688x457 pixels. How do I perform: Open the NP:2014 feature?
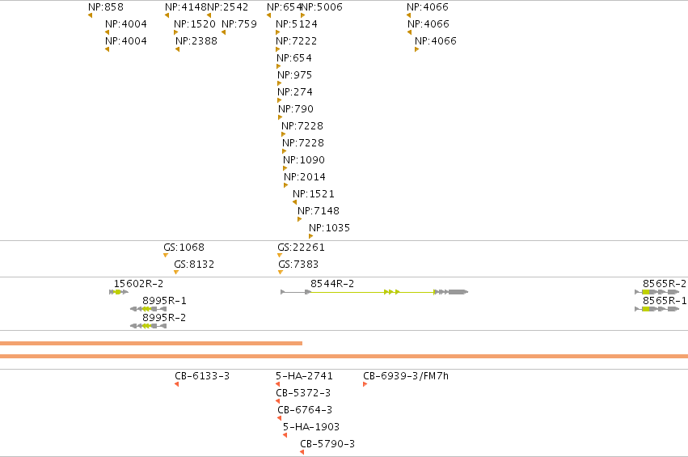point(305,177)
